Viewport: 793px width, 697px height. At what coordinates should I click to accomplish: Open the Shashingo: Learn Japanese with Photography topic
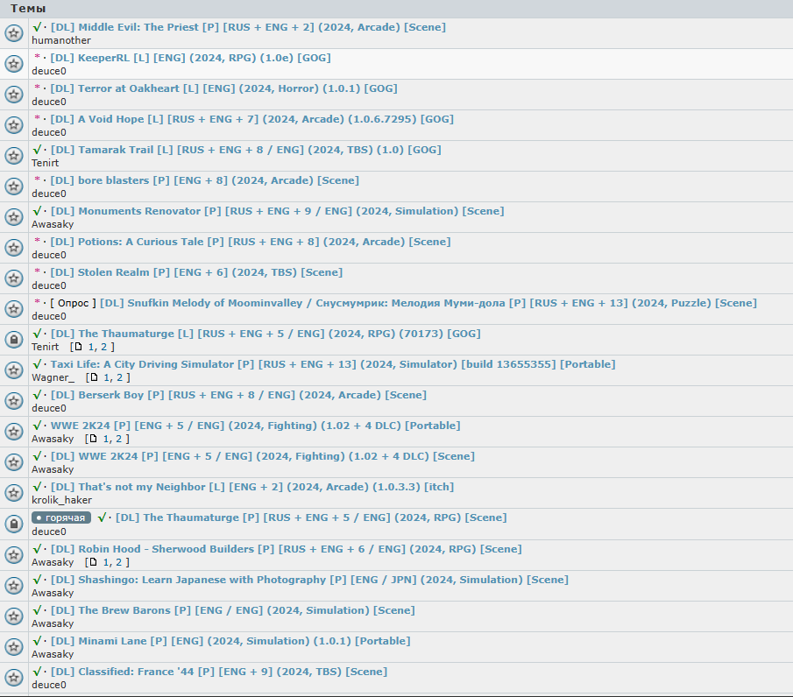pos(309,580)
